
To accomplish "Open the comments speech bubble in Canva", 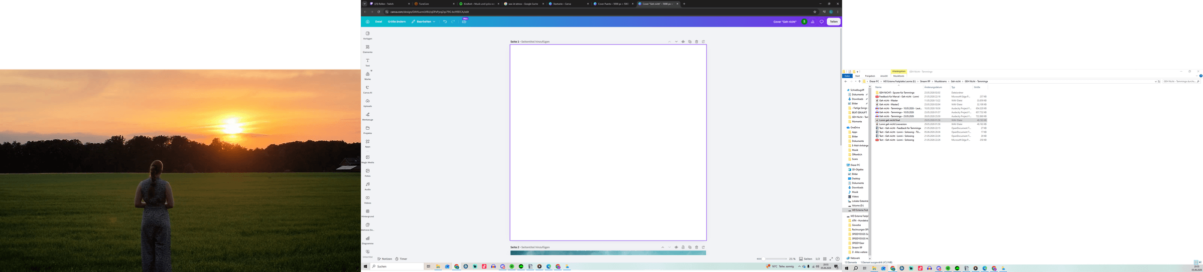I will (x=822, y=22).
